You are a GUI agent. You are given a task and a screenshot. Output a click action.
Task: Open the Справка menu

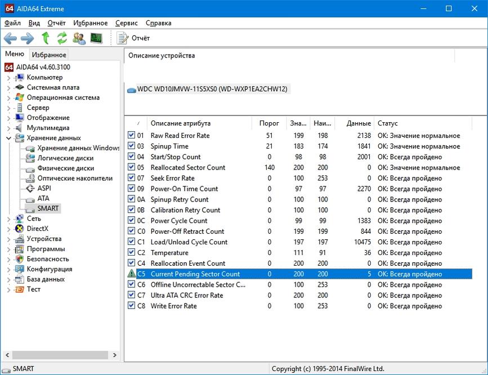tap(158, 23)
